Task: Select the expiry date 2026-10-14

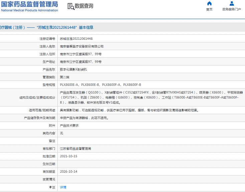Action: point(69,172)
